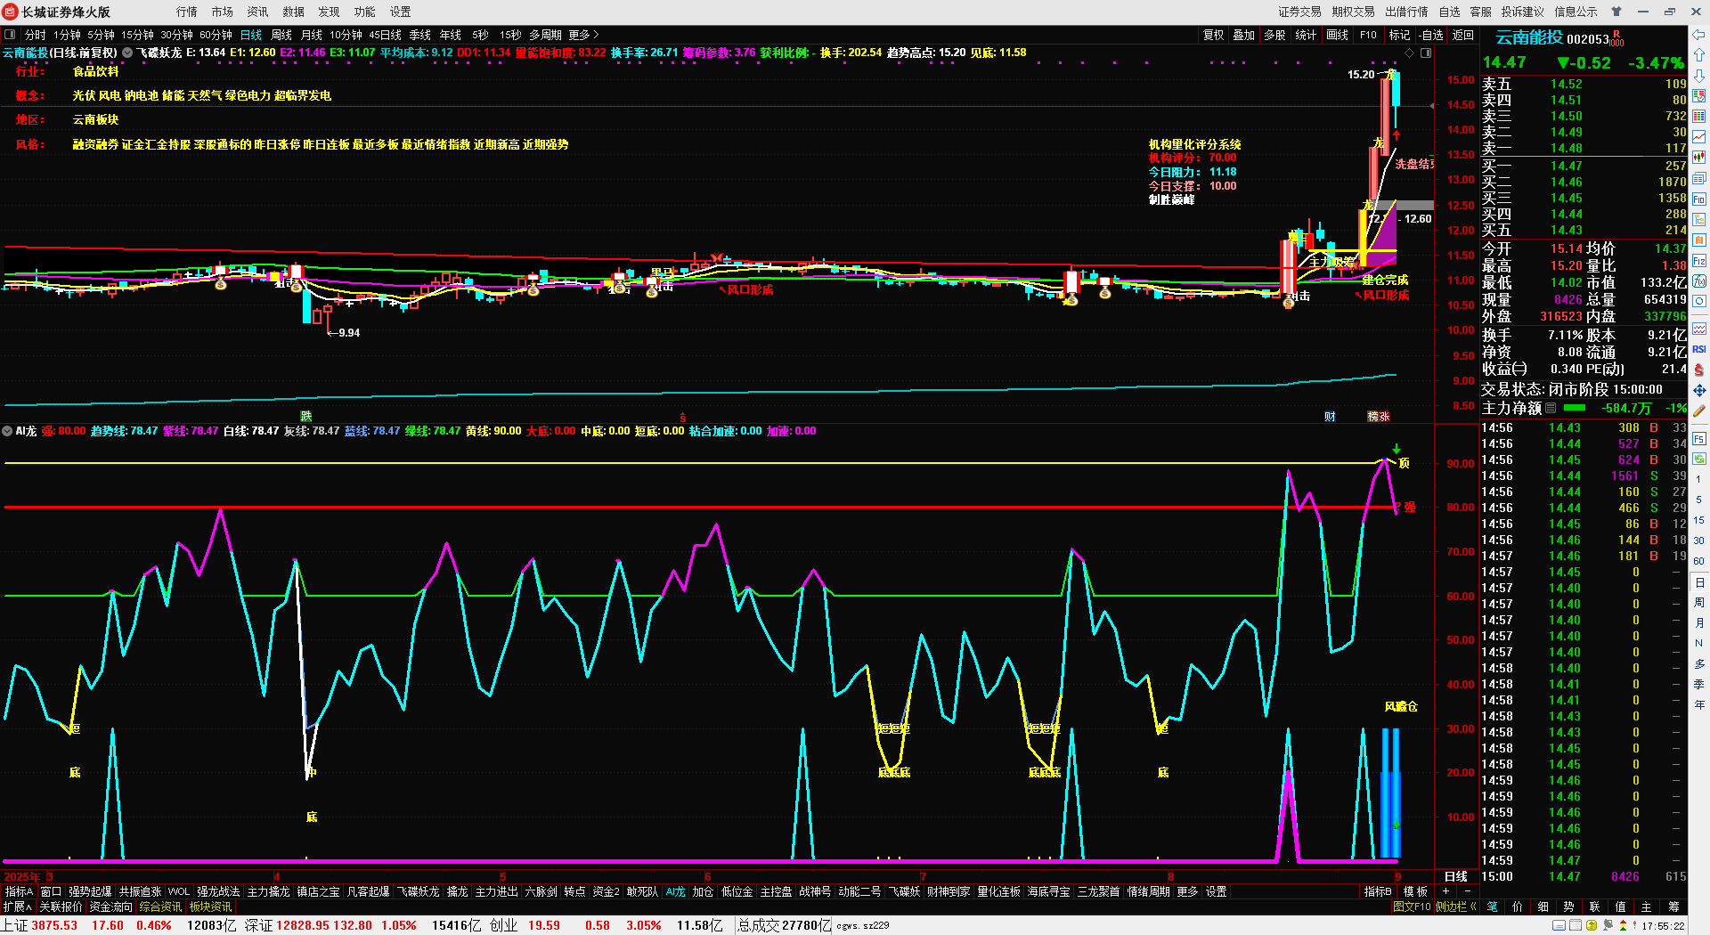This screenshot has height=935, width=1710.
Task: Open the 行情 menu
Action: coord(187,12)
